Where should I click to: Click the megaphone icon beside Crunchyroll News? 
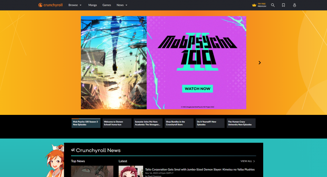click(73, 150)
